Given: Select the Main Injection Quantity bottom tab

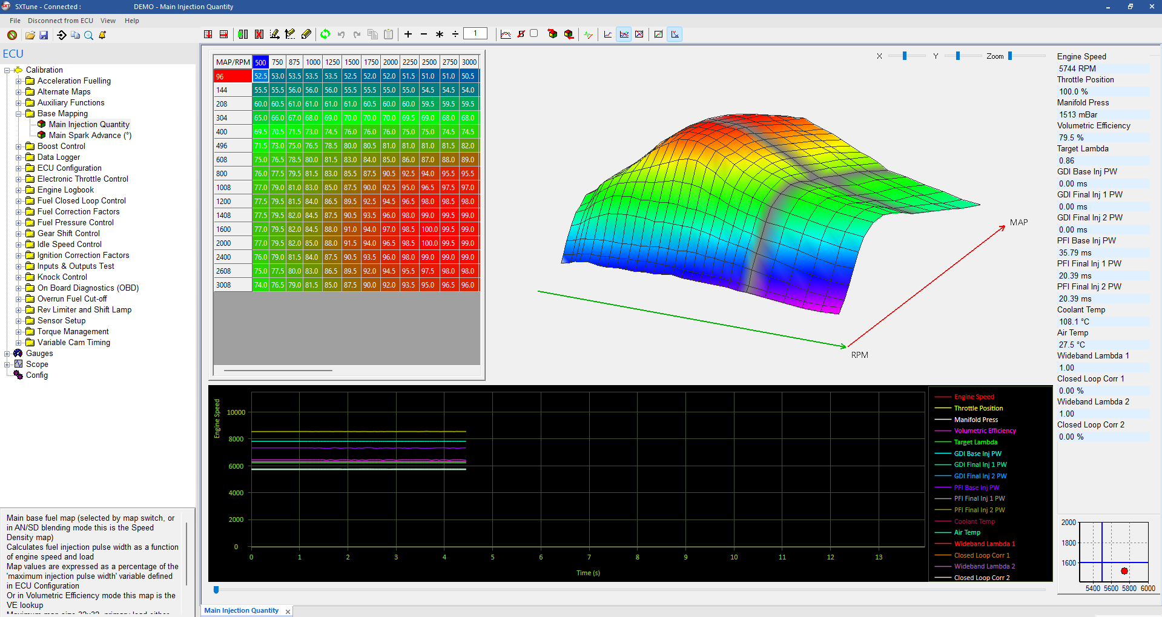Looking at the screenshot, I should click(242, 610).
